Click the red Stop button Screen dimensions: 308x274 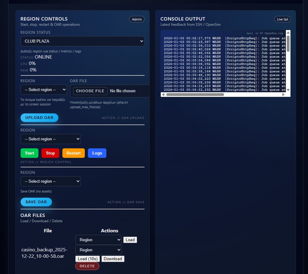pyautogui.click(x=50, y=153)
